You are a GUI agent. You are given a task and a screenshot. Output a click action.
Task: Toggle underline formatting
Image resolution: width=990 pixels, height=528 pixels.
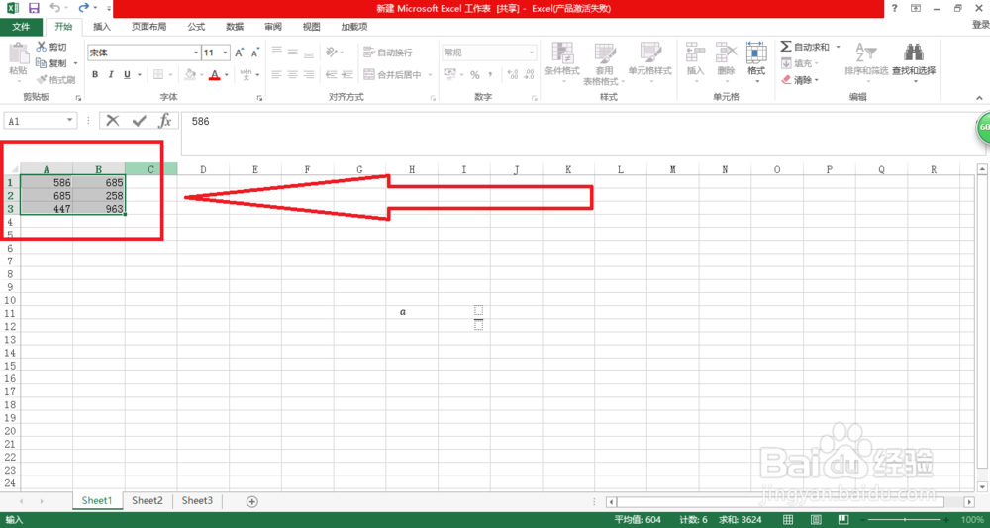click(x=127, y=74)
